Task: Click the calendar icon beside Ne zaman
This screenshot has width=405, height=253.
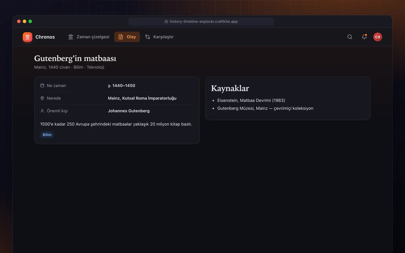Action: click(x=42, y=86)
